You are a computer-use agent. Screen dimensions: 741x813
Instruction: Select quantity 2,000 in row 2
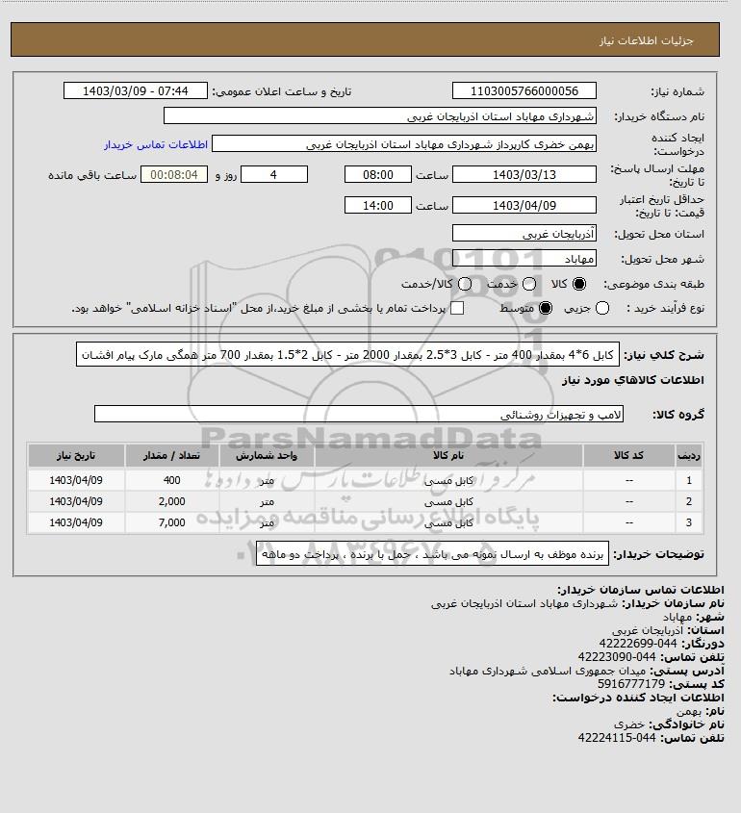point(171,501)
